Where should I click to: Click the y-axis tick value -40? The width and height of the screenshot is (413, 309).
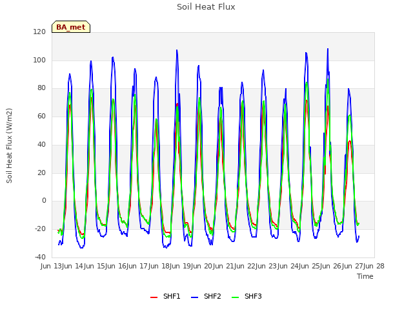point(40,257)
